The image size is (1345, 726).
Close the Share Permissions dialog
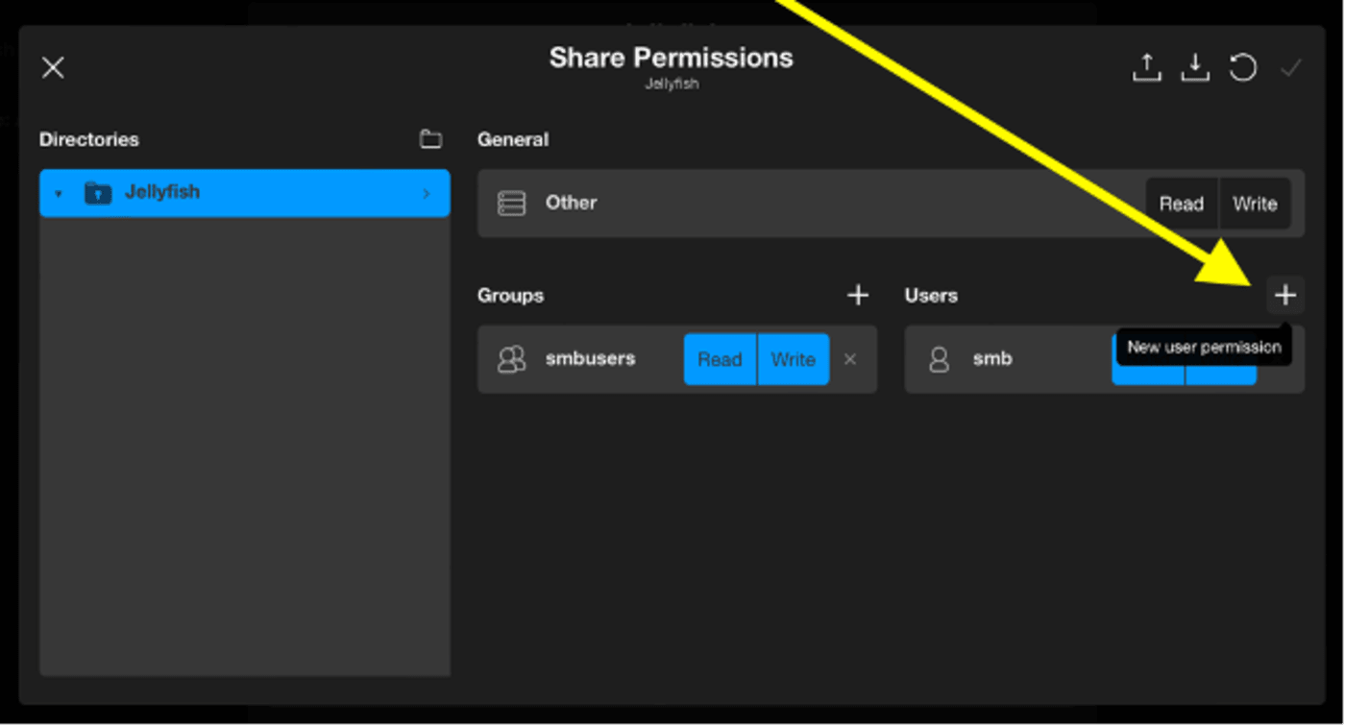pos(53,67)
